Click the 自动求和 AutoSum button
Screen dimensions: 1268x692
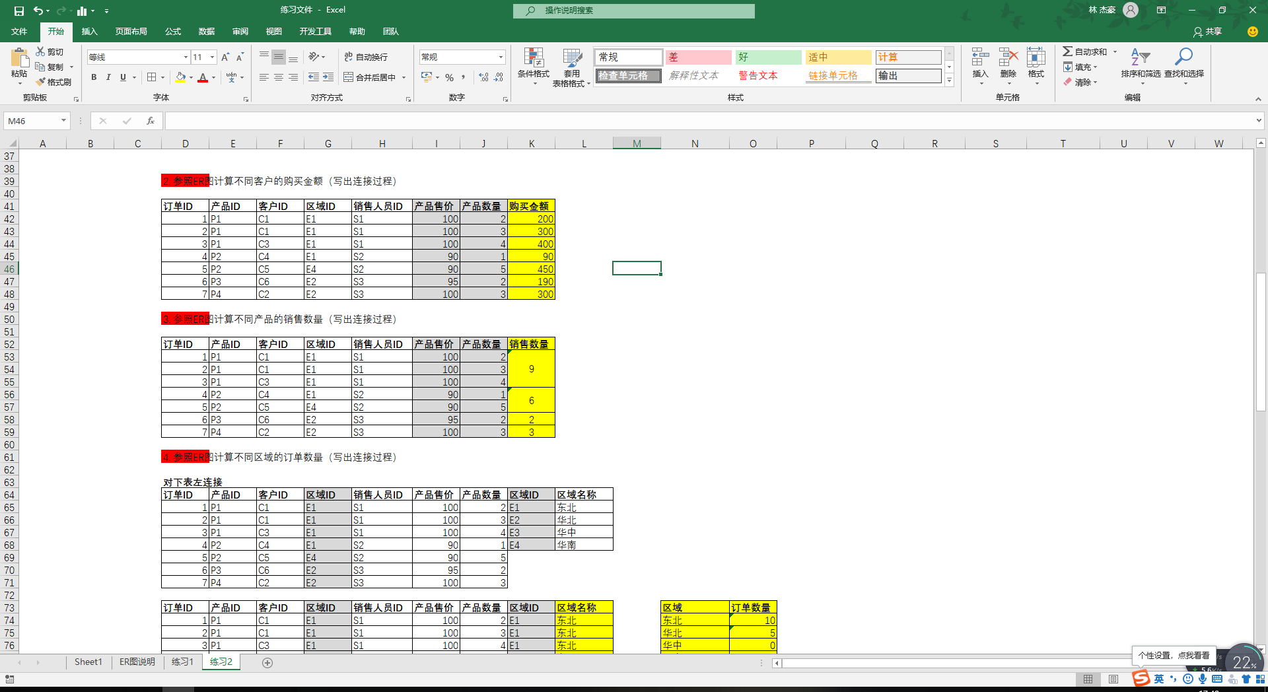click(1085, 52)
